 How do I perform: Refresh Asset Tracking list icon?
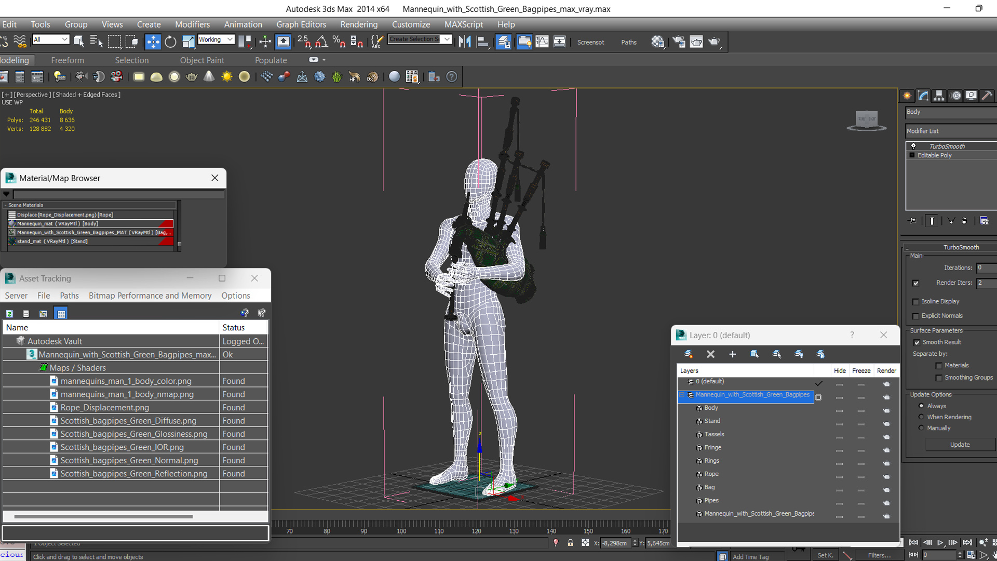click(x=9, y=313)
